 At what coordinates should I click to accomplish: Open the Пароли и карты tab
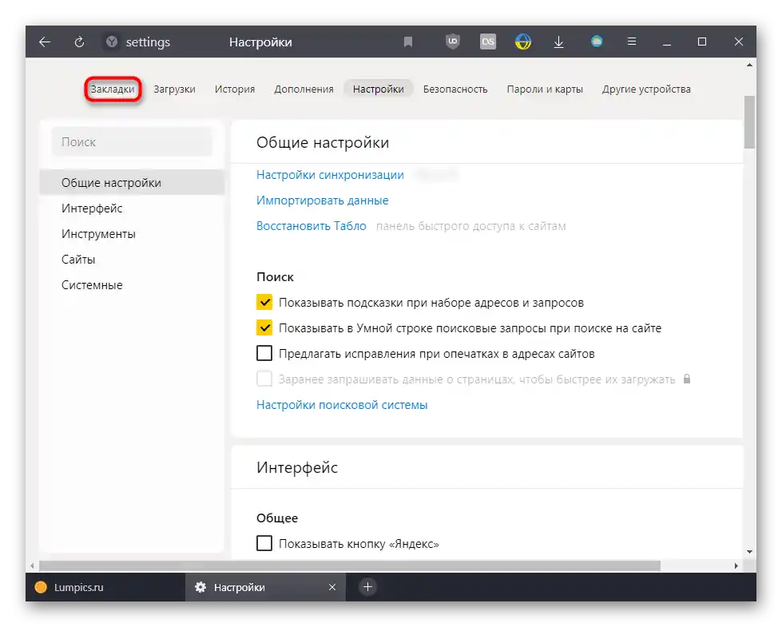[545, 89]
